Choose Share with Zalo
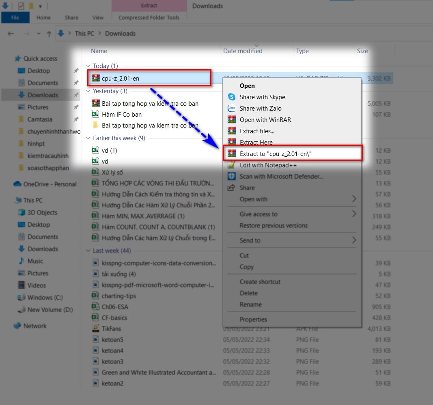 [x=261, y=108]
